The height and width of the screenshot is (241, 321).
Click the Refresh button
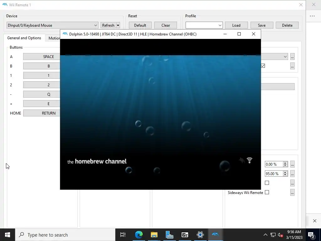[108, 25]
